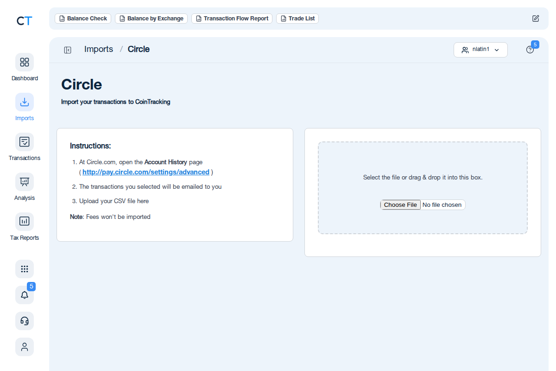Click the Circle breadcrumb item
Screen dimensions: 556x371
[x=139, y=49]
